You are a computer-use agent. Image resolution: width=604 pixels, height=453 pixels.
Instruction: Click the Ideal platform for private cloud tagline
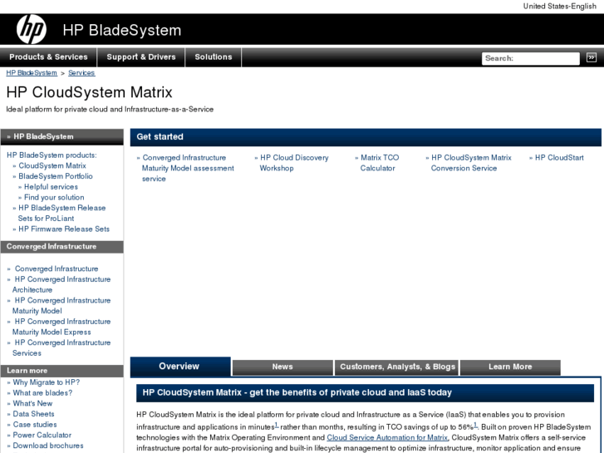point(110,110)
